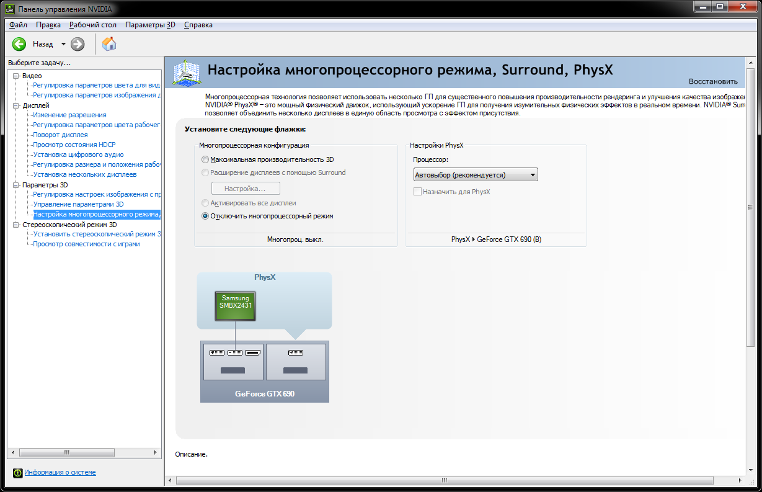Click the GeForce GTX 690 card label
The width and height of the screenshot is (762, 492).
(265, 393)
